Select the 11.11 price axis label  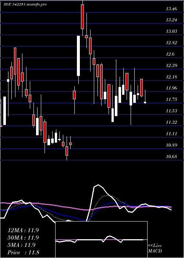pyautogui.click(x=171, y=133)
